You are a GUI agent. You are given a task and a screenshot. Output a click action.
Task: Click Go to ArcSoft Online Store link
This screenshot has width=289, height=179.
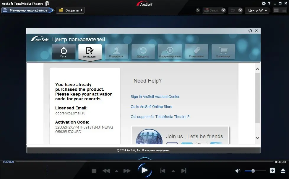point(151,107)
